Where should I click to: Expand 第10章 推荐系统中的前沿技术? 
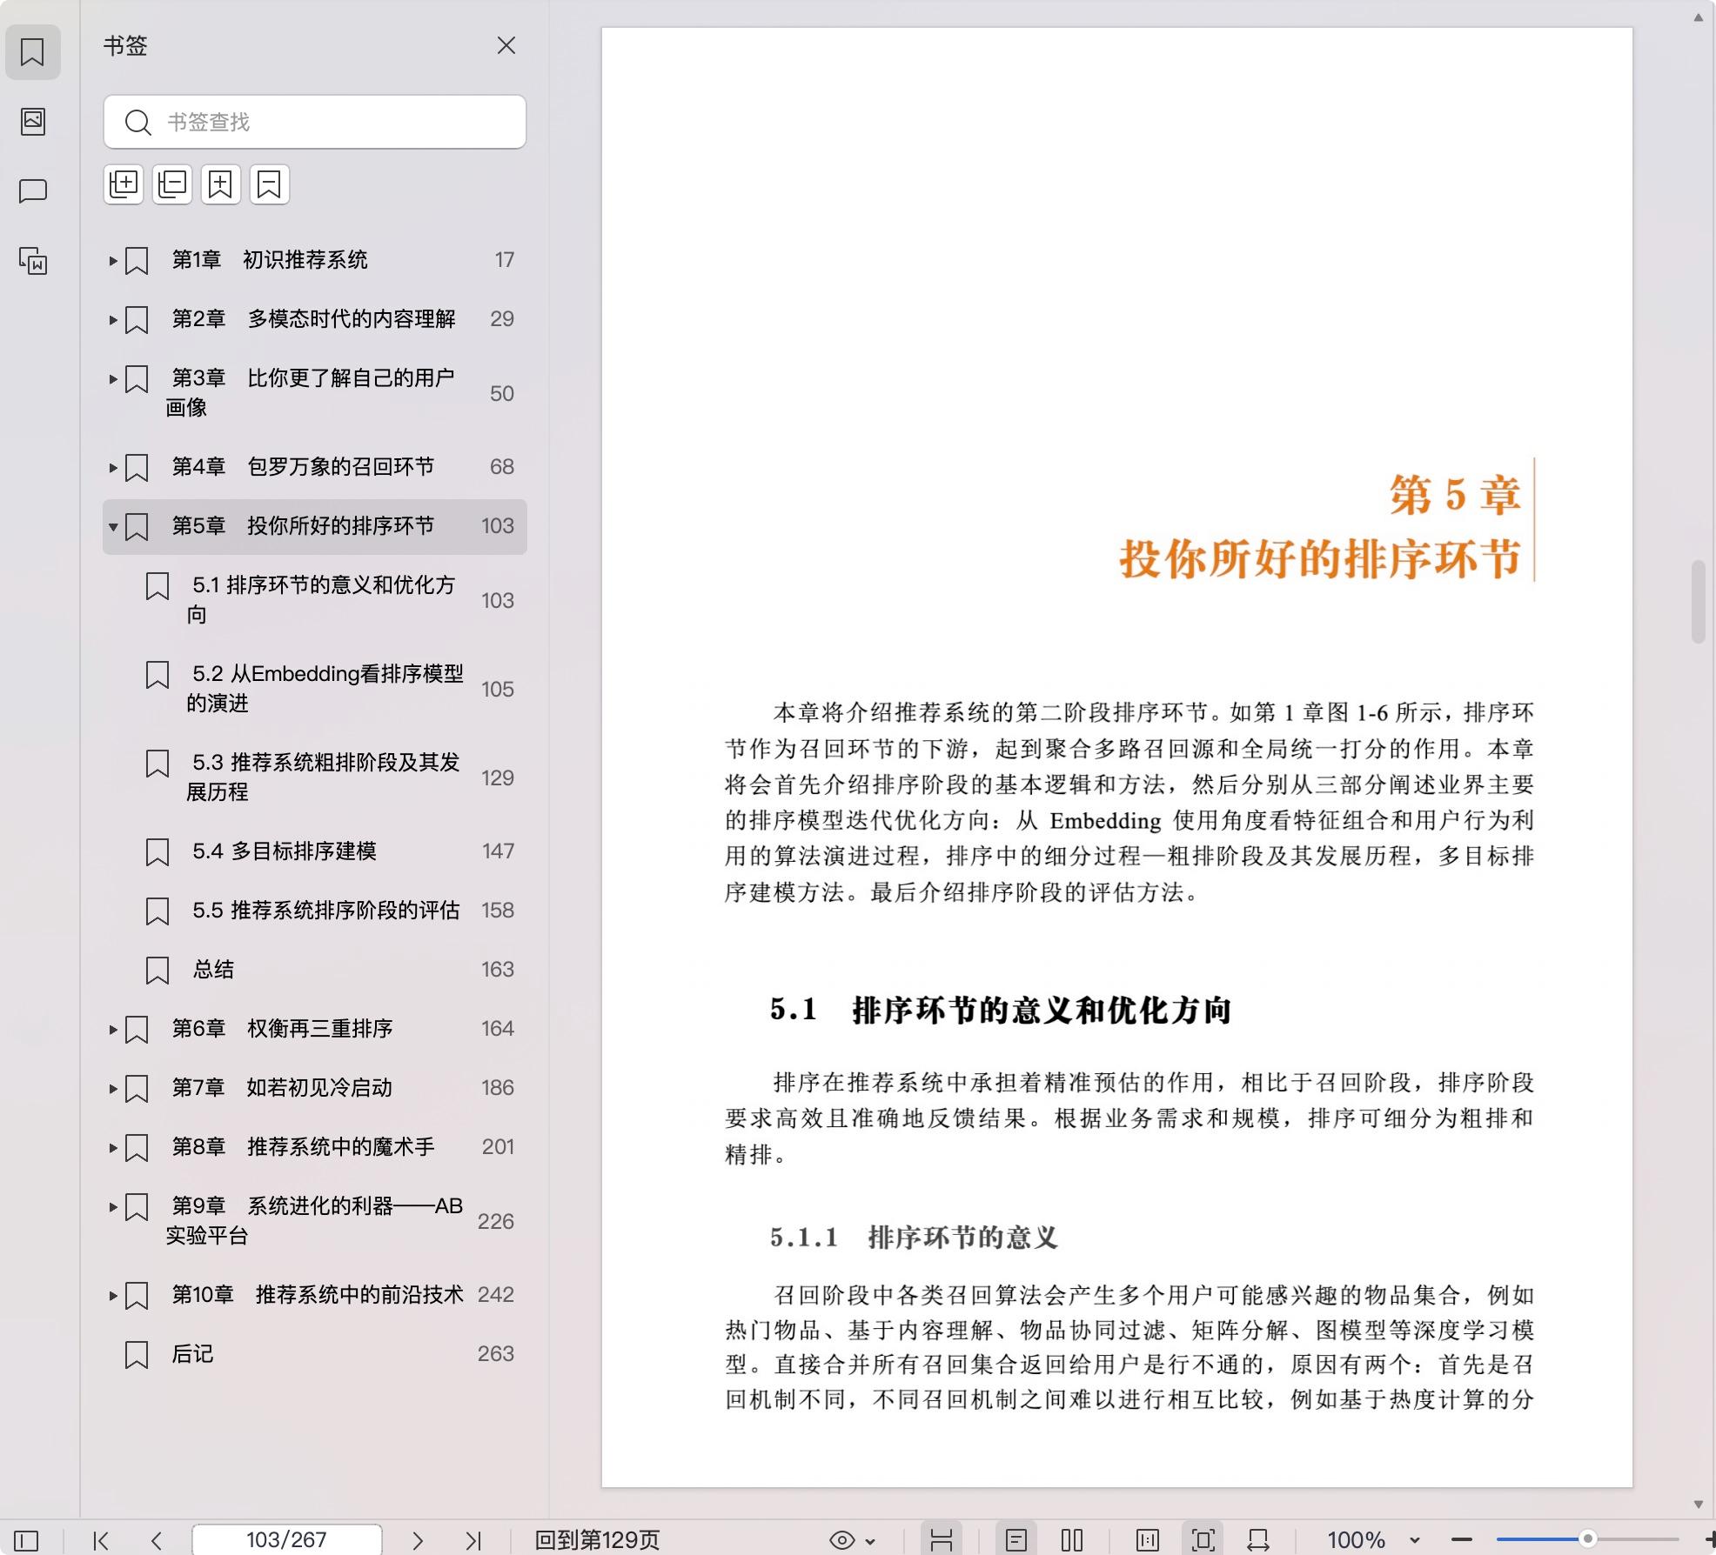pos(112,1295)
